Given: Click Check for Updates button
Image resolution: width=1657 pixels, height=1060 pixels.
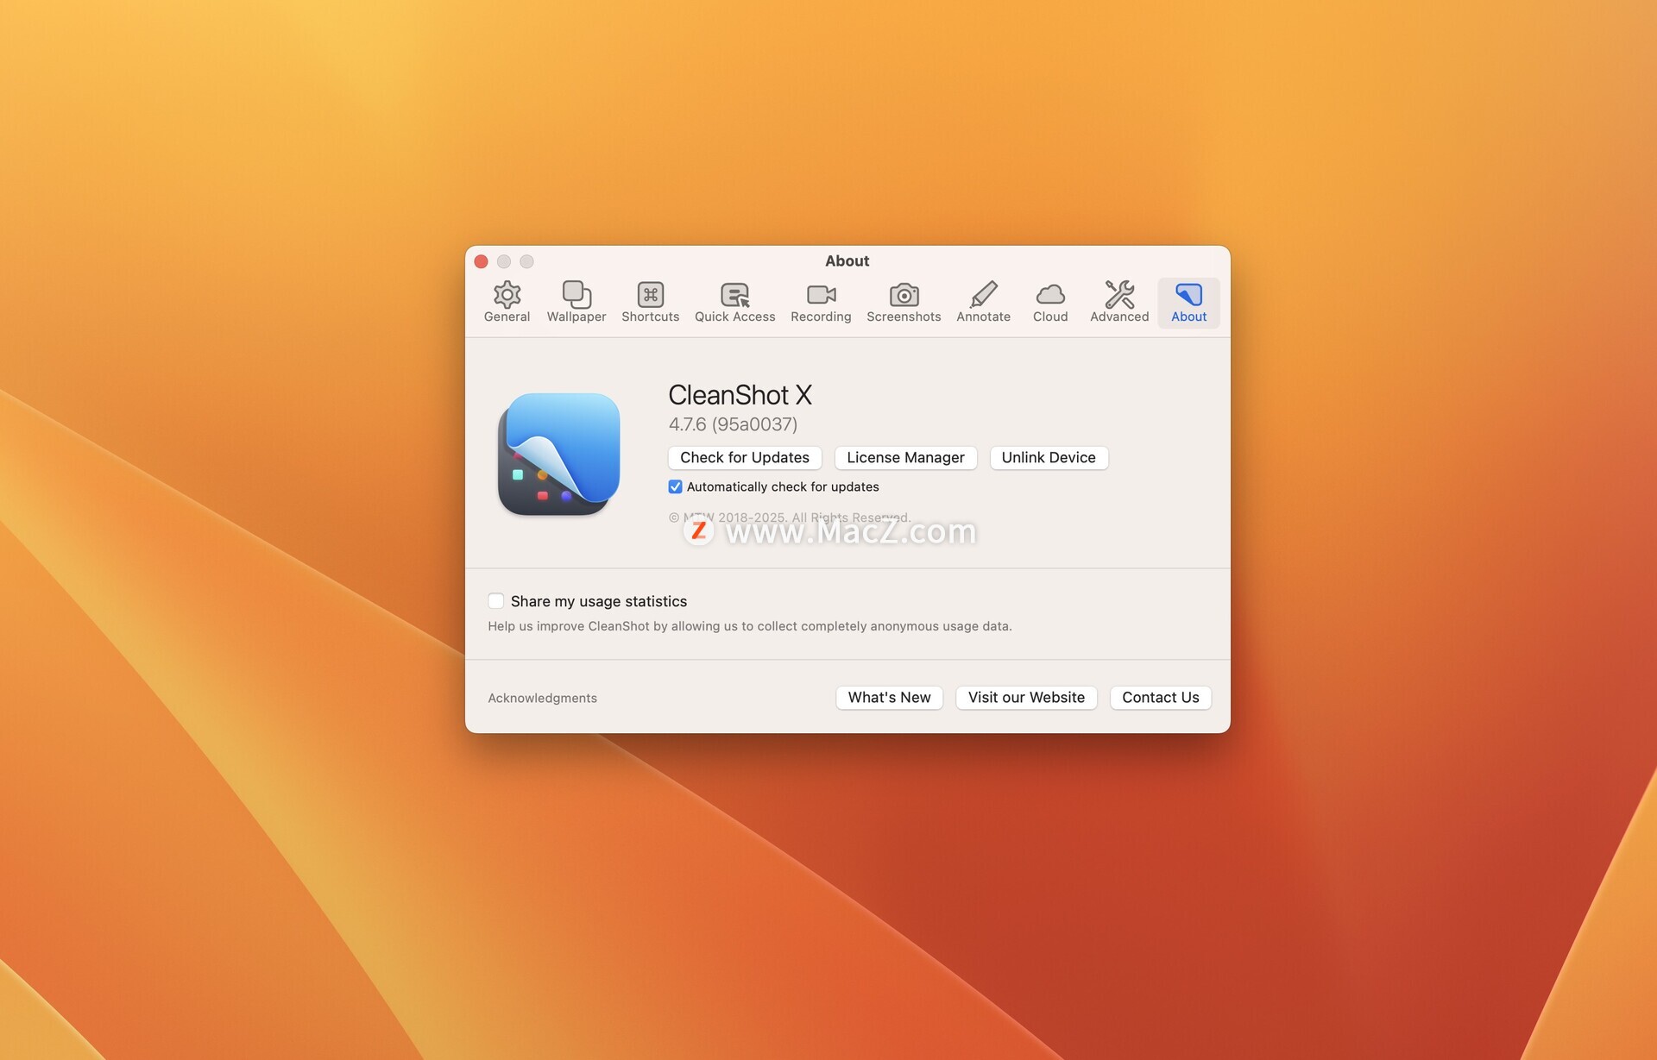Looking at the screenshot, I should [745, 457].
